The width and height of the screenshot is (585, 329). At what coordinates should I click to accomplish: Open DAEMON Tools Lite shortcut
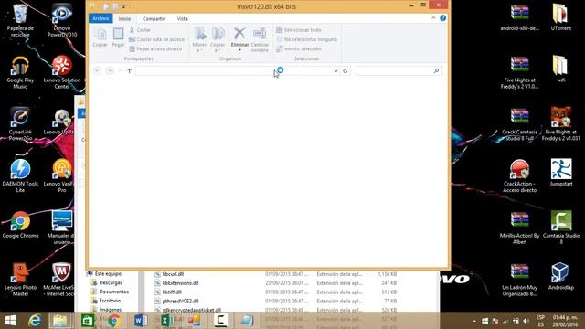[20, 176]
